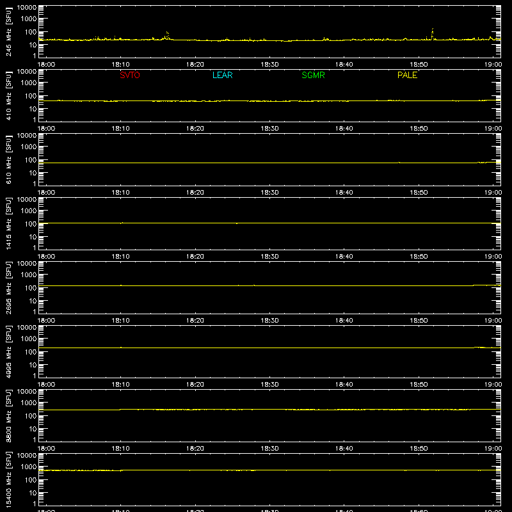The image size is (512, 512).
Task: Select the 4995 MHz [SFU] axis title
Action: tap(8, 351)
